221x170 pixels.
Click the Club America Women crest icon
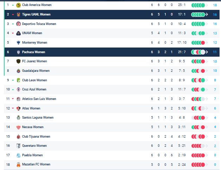click(x=18, y=5)
